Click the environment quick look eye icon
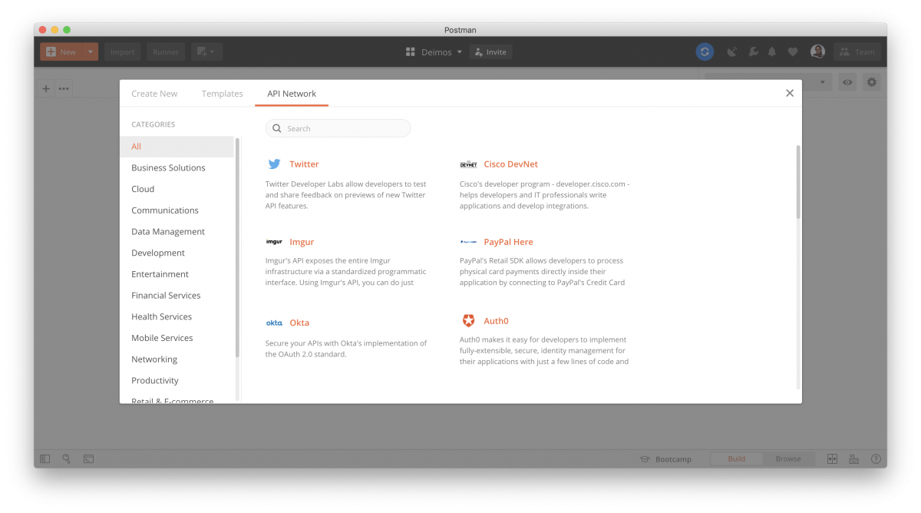 (x=847, y=82)
